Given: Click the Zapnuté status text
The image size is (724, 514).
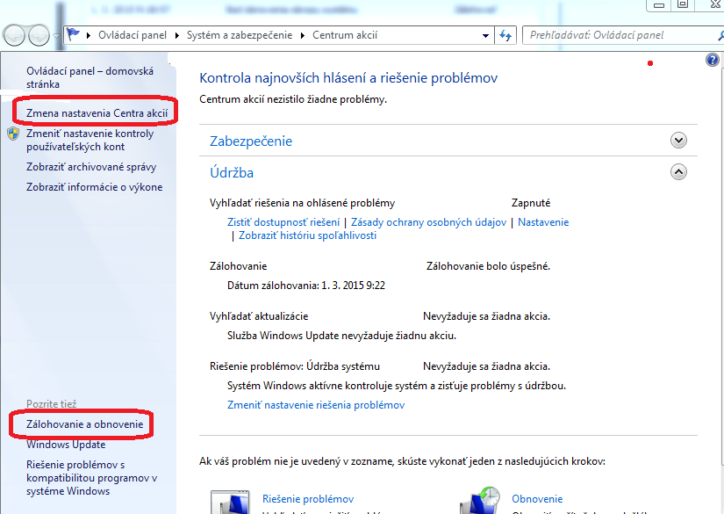Looking at the screenshot, I should [531, 203].
